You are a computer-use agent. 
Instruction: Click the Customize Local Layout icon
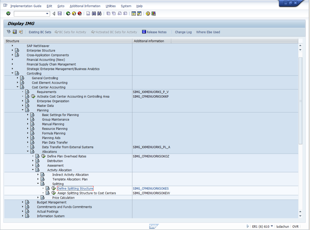click(x=154, y=13)
